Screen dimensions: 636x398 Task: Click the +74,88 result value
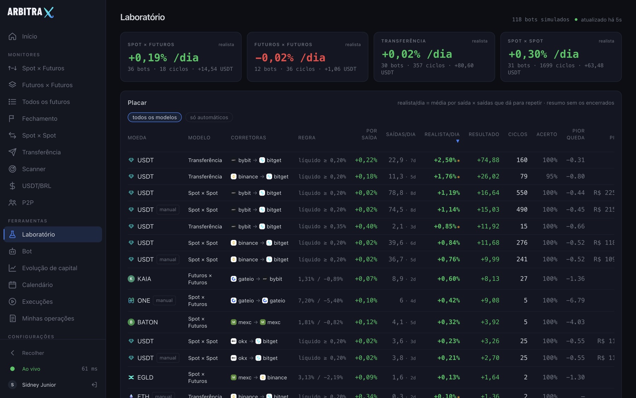pos(488,160)
